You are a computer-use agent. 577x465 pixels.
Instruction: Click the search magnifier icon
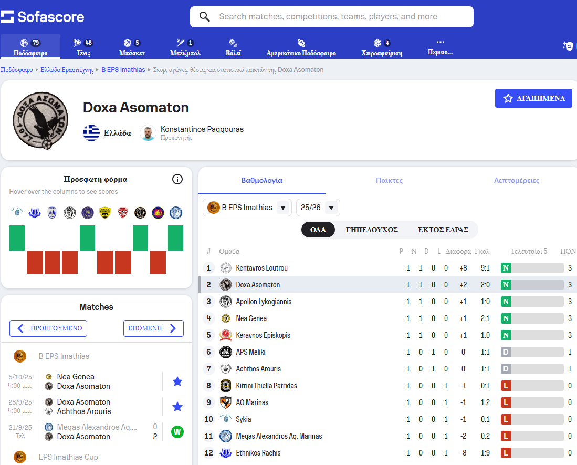[204, 17]
